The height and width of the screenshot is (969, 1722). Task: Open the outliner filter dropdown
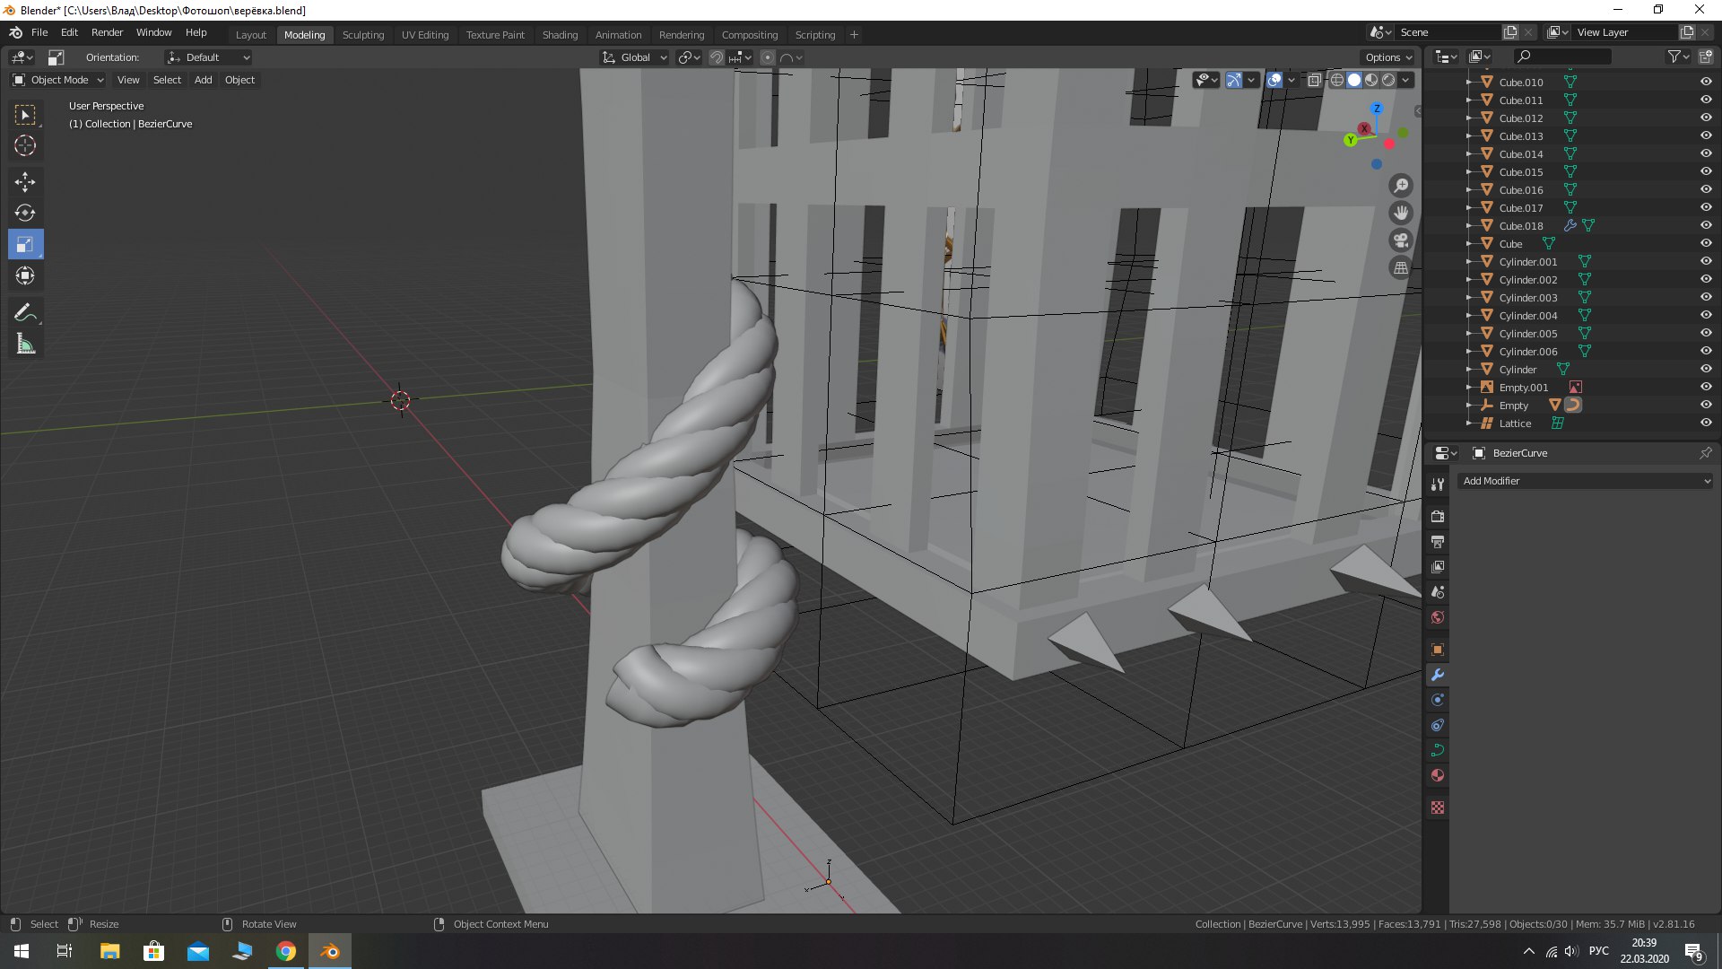pyautogui.click(x=1678, y=57)
